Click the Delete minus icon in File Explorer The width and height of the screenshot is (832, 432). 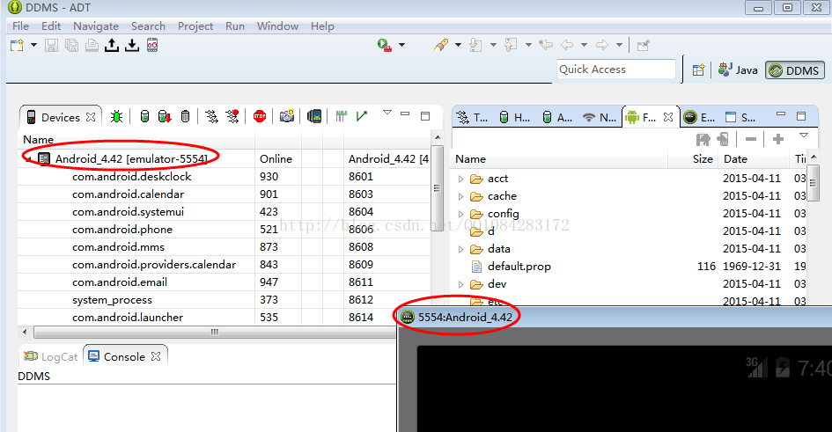pos(751,139)
